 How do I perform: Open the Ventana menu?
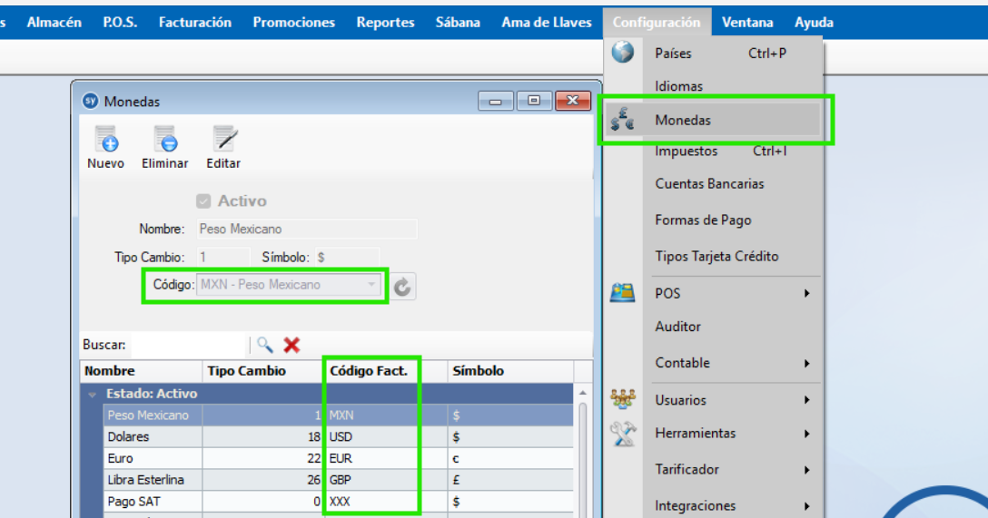point(747,22)
